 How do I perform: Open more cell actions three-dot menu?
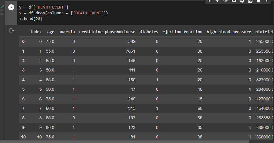267,1
